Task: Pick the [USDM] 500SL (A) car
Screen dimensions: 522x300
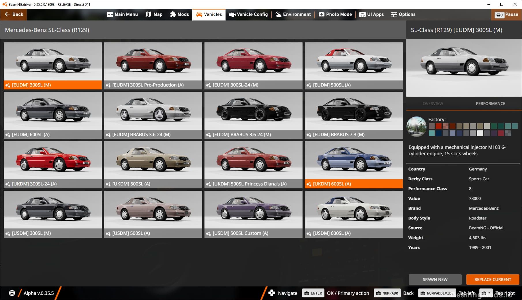Action: point(153,214)
